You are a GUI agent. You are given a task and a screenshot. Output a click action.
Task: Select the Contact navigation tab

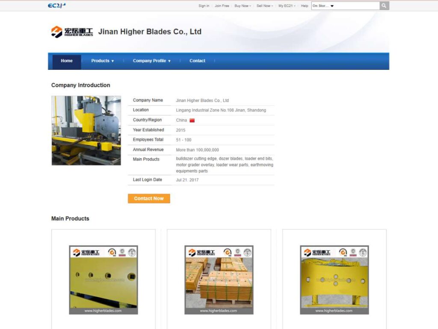(x=197, y=61)
